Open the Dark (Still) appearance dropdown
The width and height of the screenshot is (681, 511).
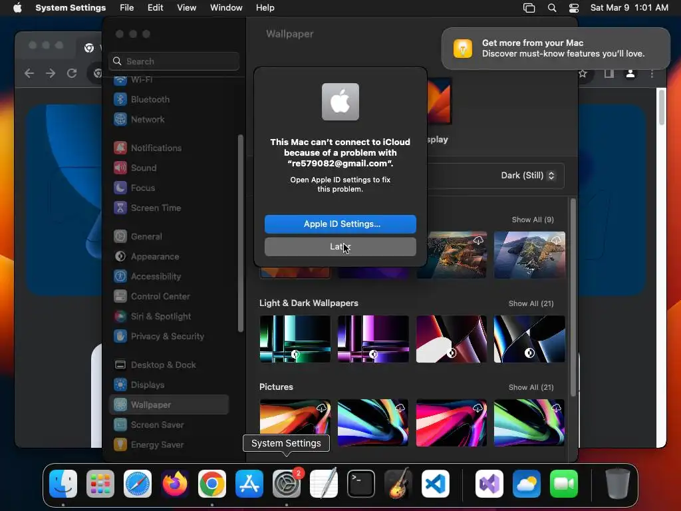tap(527, 176)
